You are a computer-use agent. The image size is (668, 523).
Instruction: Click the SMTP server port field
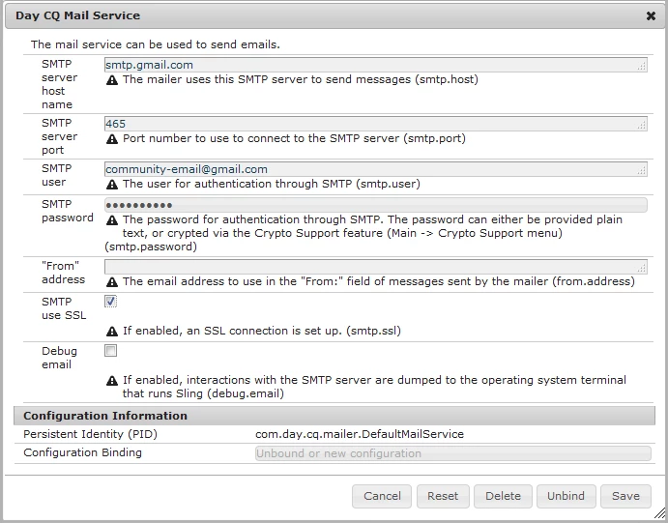[376, 124]
